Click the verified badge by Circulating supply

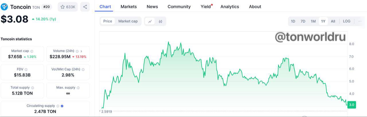click(62, 106)
